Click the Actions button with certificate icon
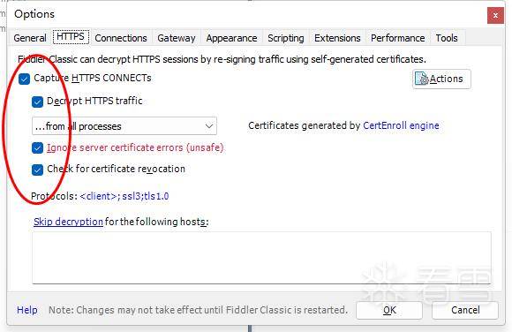 (441, 79)
